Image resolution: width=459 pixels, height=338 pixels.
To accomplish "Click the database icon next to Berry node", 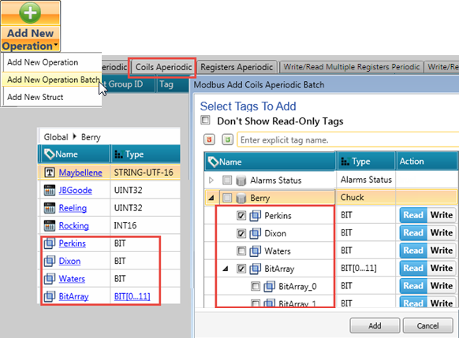I will pyautogui.click(x=241, y=199).
